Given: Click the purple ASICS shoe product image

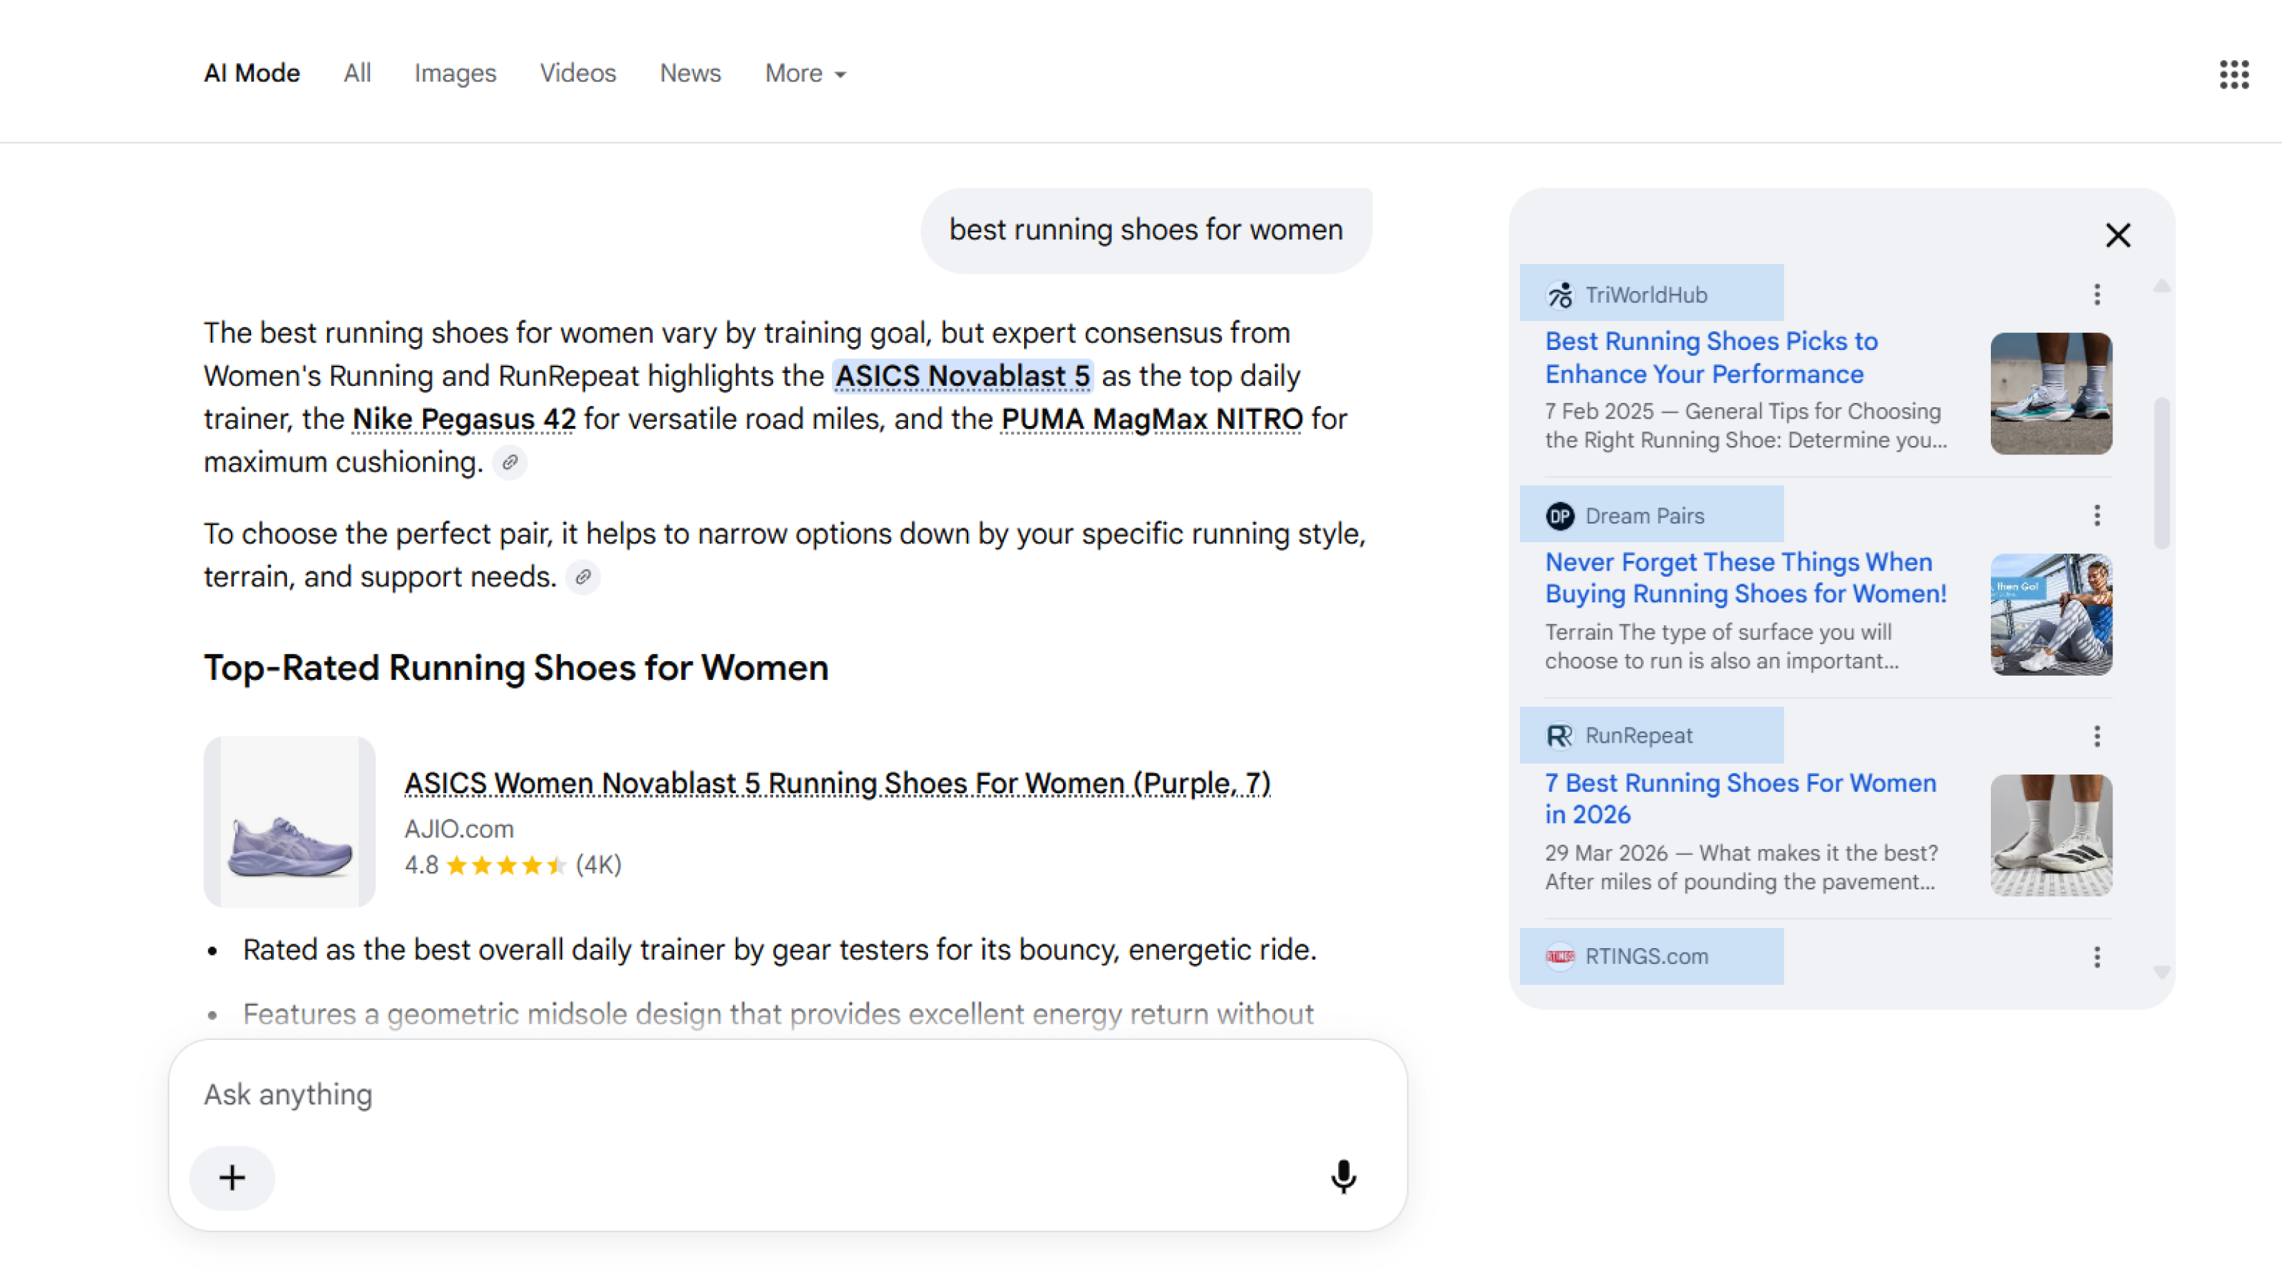Looking at the screenshot, I should 290,822.
